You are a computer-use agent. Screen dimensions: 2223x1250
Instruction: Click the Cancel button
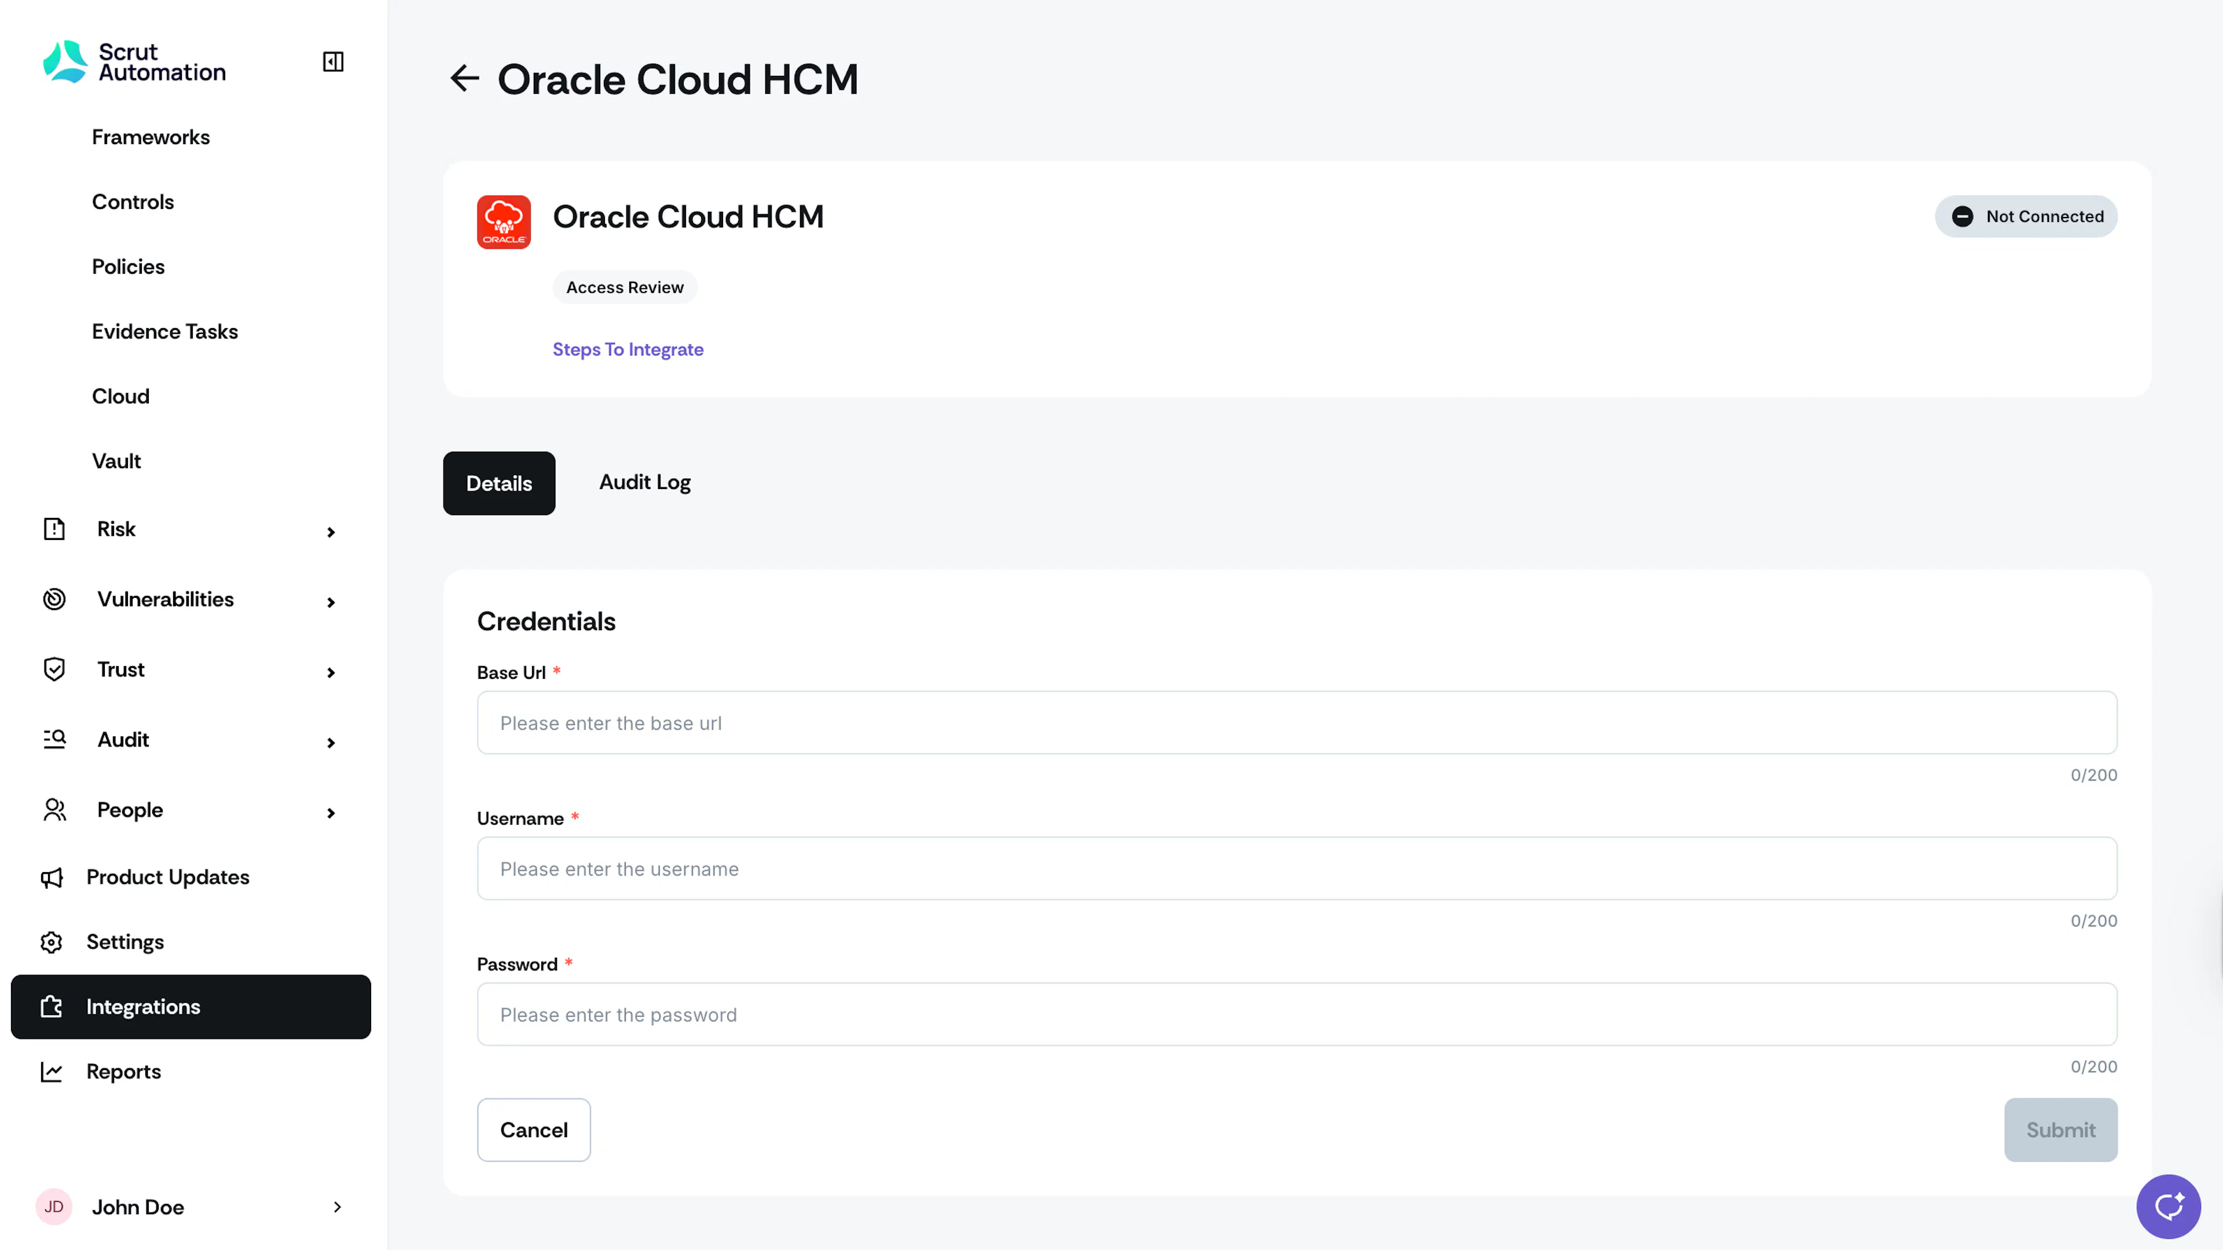pyautogui.click(x=533, y=1129)
